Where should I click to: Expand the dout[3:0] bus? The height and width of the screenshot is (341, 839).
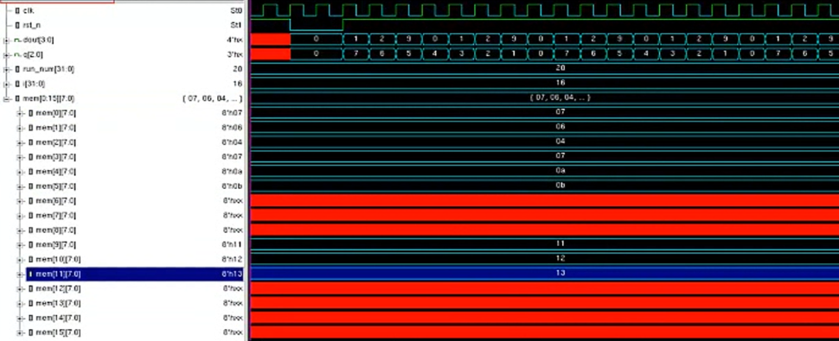click(x=6, y=40)
